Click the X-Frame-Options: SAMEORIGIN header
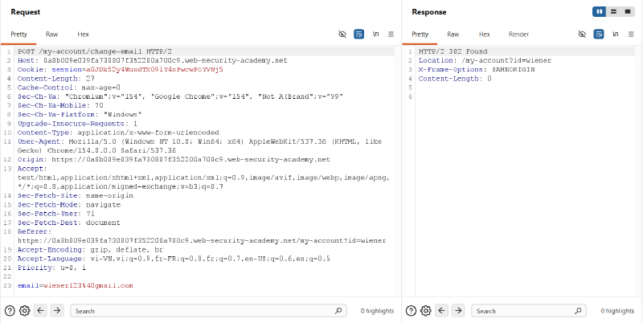643x323 pixels. 477,70
